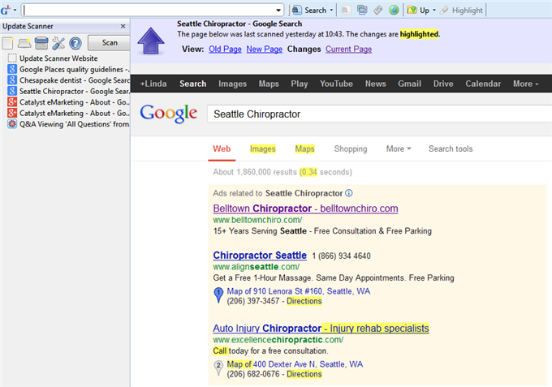Click the greyed page icon after Search
552x387 pixels.
pos(346,11)
